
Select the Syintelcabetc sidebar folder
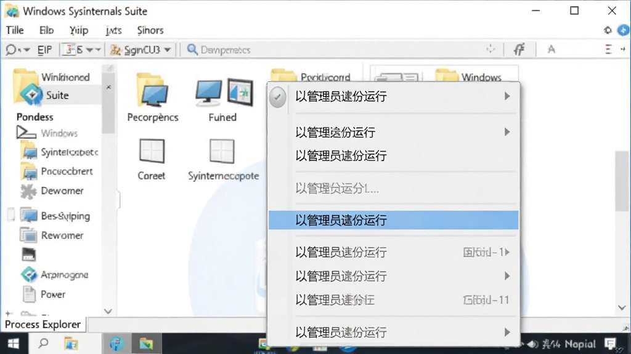69,152
